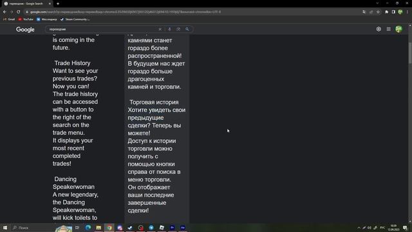412x232 pixels.
Task: Open the YouTube bookmark
Action: click(x=26, y=19)
